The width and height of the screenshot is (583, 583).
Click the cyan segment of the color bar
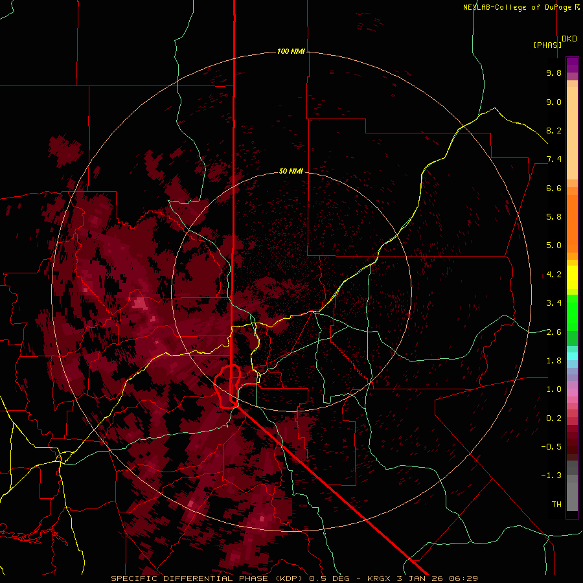pyautogui.click(x=572, y=356)
